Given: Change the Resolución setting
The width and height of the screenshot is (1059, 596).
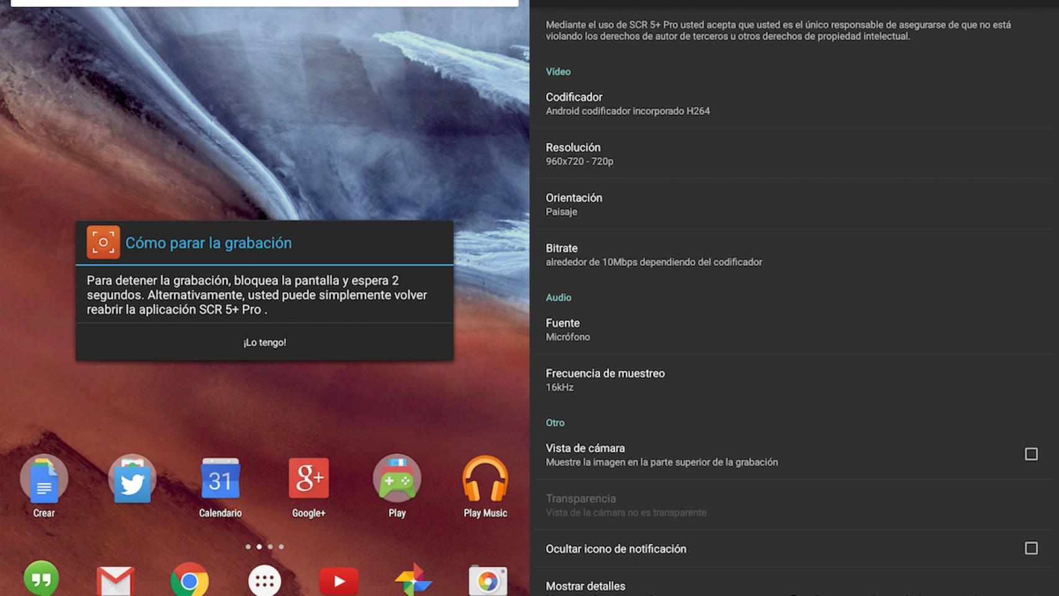Looking at the screenshot, I should pos(794,154).
